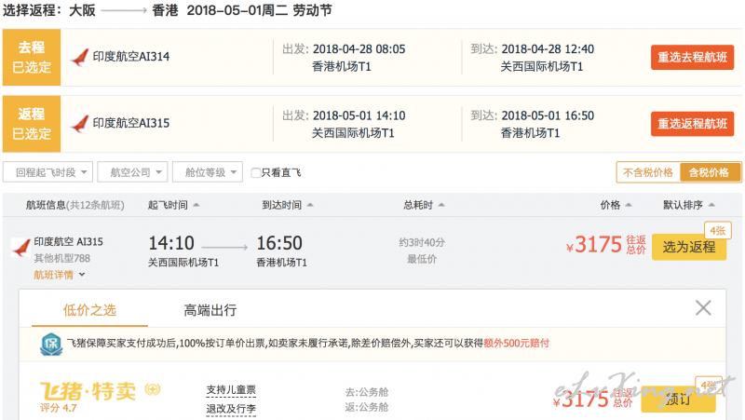Click Air India logo in flight list row

click(x=20, y=248)
